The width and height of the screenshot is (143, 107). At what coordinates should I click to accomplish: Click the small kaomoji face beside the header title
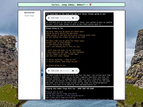click(x=86, y=5)
